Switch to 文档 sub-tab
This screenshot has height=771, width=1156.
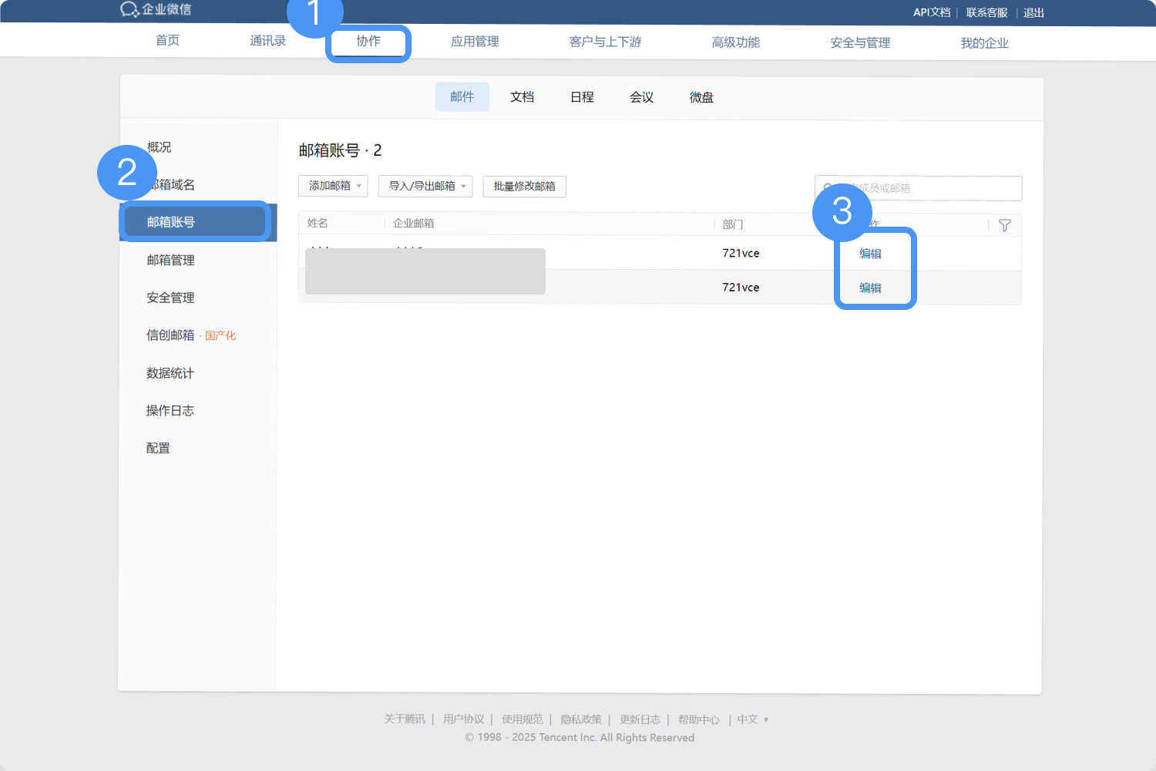[522, 97]
